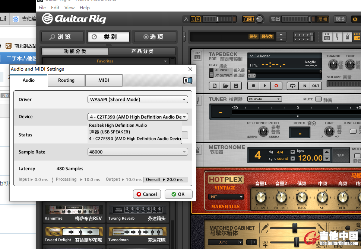
Task: Stop the Tapedeck playback
Action: pyautogui.click(x=253, y=85)
